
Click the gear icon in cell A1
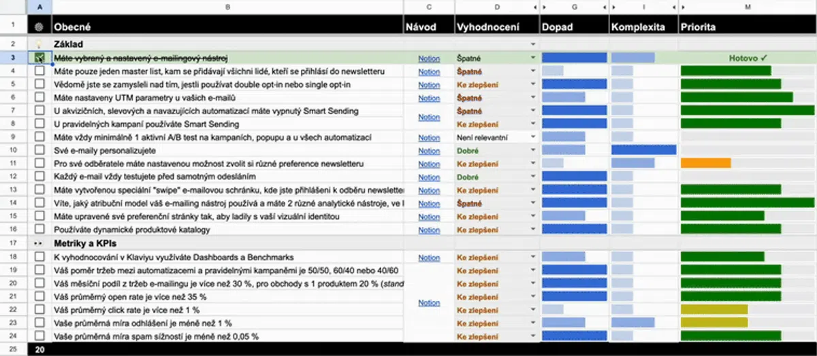point(38,28)
